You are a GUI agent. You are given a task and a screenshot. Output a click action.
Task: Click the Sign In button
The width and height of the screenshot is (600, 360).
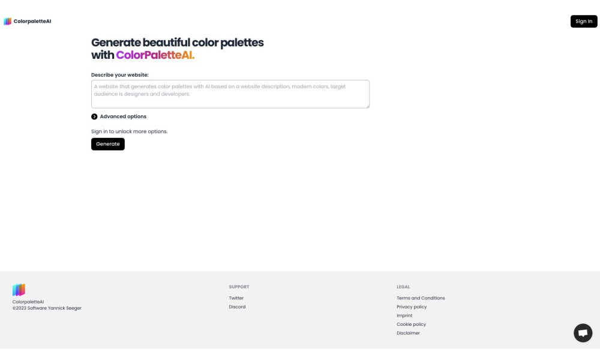584,22
